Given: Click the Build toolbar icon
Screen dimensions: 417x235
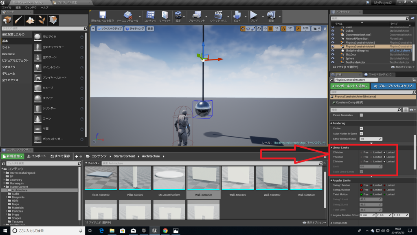Looking at the screenshot, I should pyautogui.click(x=237, y=16).
